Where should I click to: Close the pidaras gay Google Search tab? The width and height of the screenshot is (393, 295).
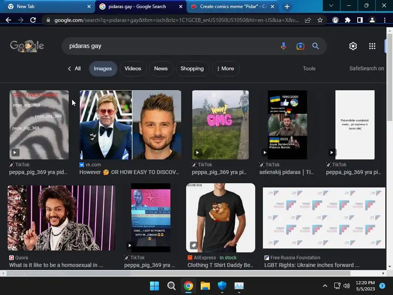pos(181,7)
